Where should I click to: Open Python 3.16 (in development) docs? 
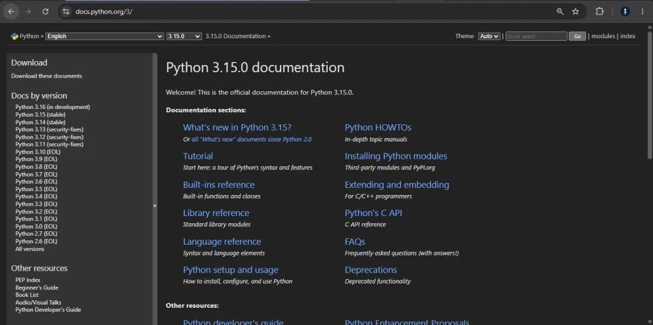click(53, 107)
